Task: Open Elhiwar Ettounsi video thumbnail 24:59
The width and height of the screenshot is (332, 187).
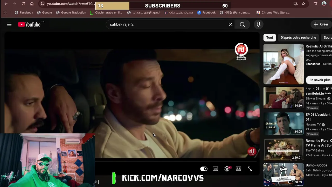Action: click(283, 98)
